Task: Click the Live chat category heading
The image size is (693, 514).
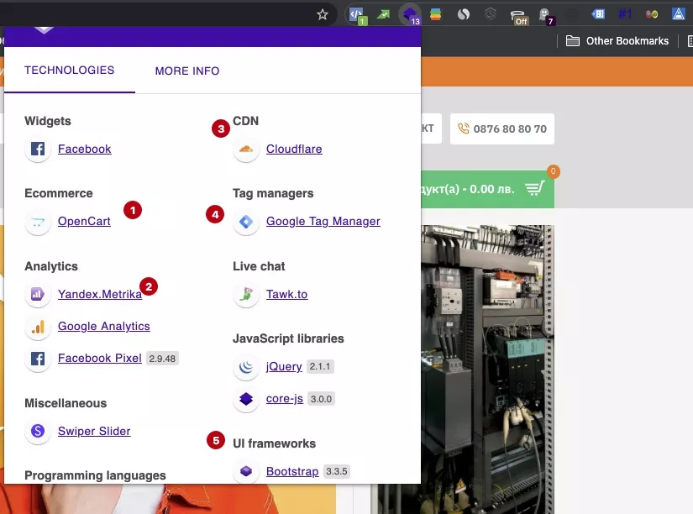Action: [x=259, y=266]
